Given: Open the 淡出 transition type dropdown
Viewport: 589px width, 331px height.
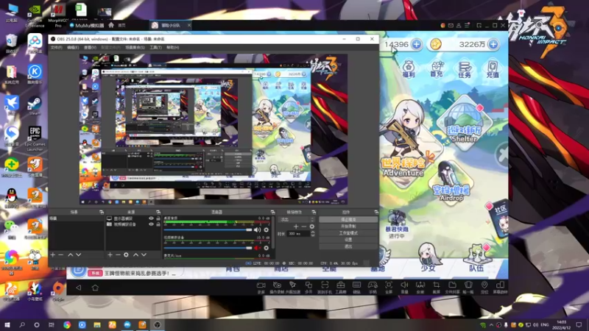Looking at the screenshot, I should click(x=297, y=219).
